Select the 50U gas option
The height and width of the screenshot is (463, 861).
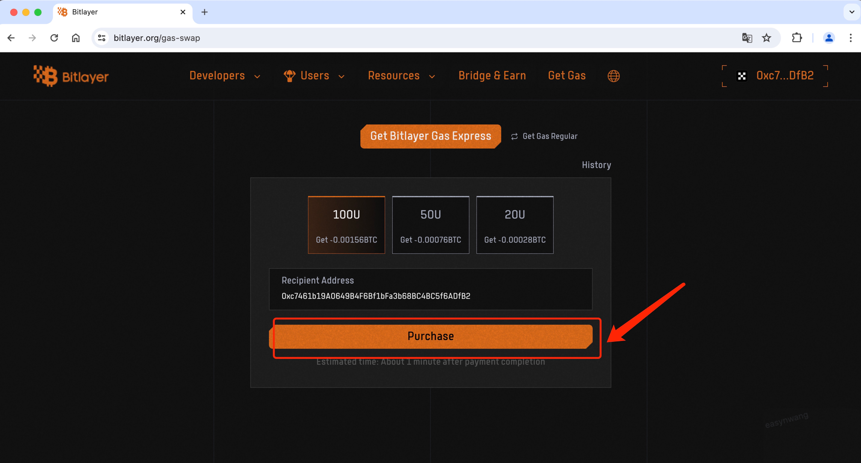tap(431, 225)
